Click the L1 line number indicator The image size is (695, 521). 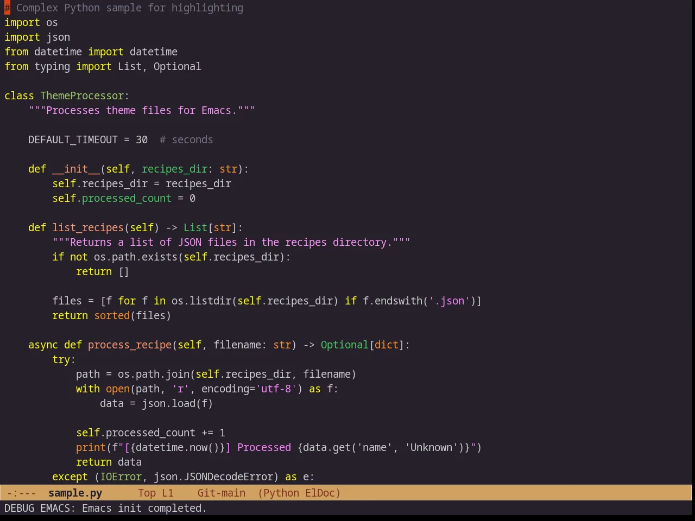click(x=168, y=493)
